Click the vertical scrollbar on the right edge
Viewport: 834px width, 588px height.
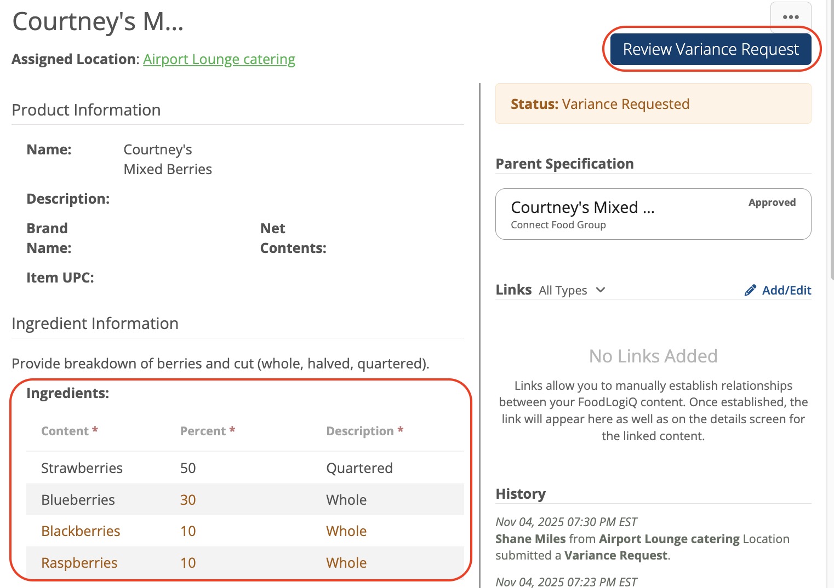(830, 164)
